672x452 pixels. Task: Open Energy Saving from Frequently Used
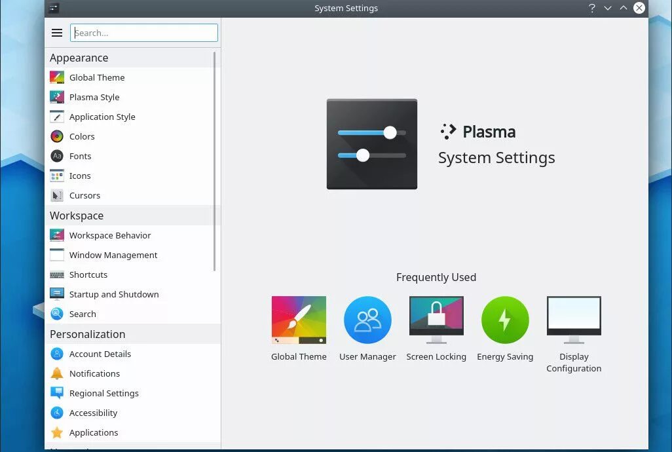coord(505,328)
